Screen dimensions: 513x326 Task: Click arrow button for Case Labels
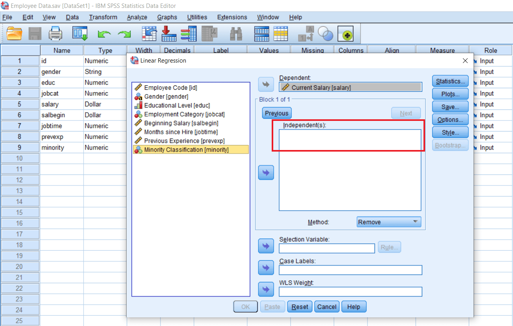(266, 268)
